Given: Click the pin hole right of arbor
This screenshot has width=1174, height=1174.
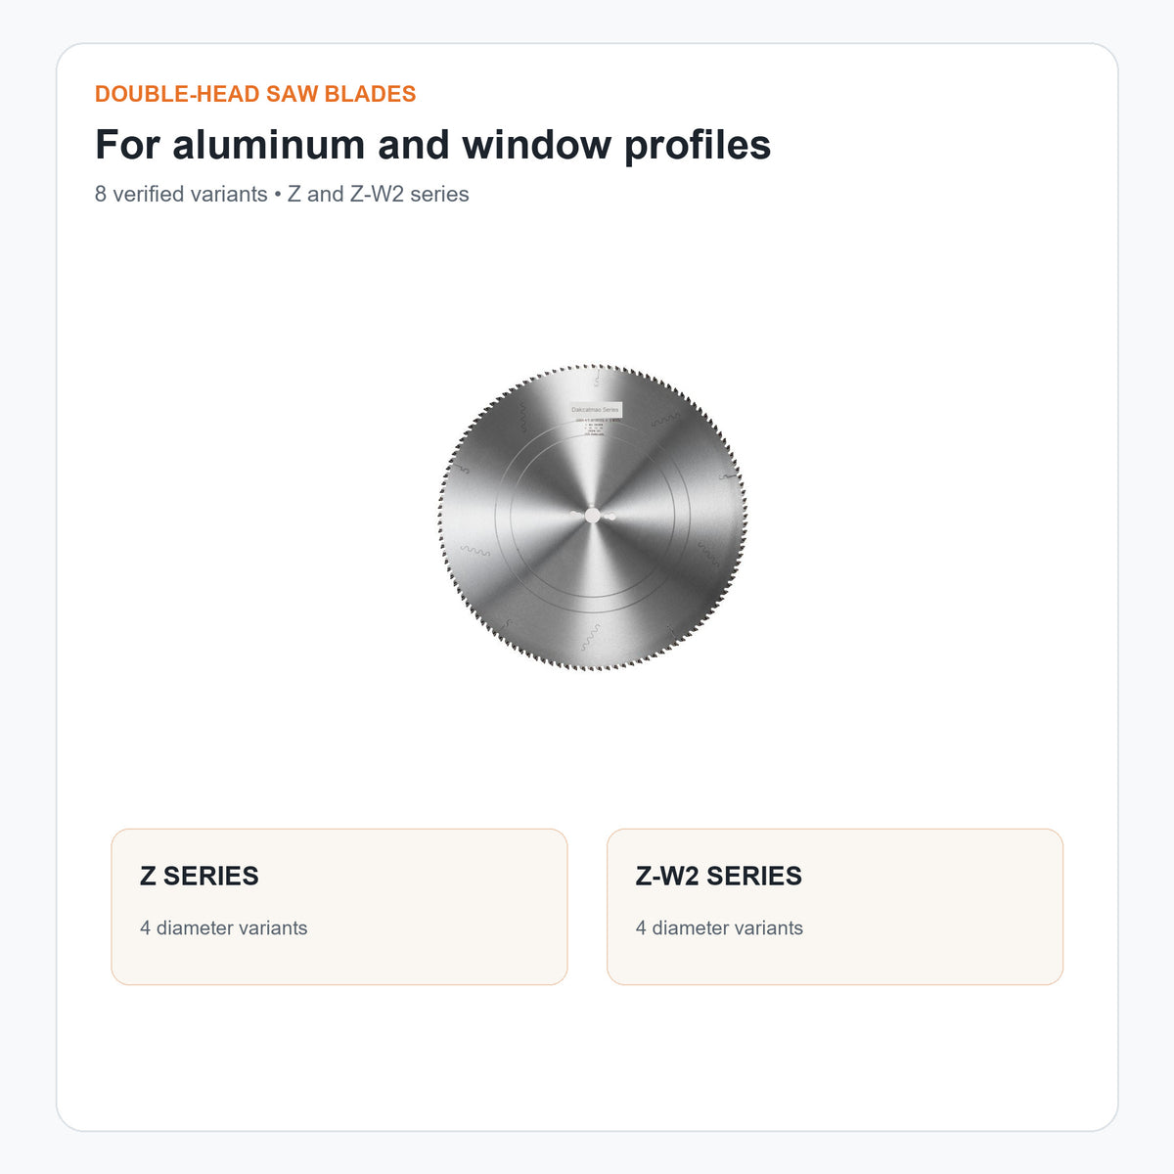Looking at the screenshot, I should 609,516.
